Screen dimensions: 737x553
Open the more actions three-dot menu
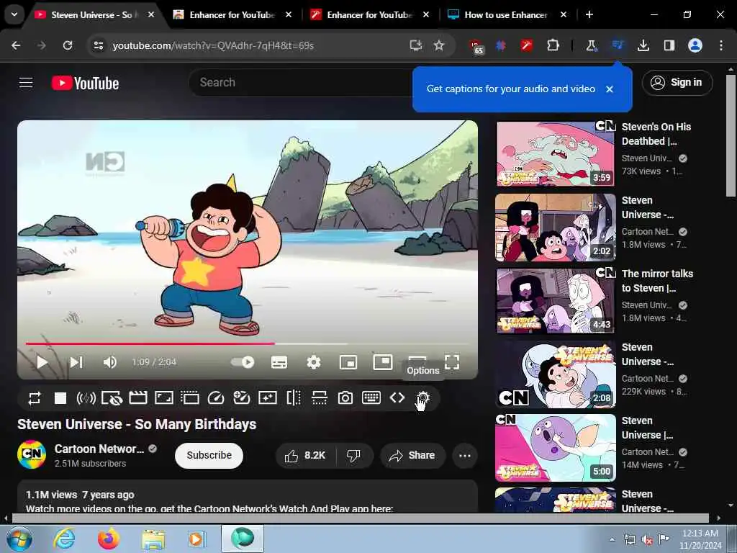point(465,456)
